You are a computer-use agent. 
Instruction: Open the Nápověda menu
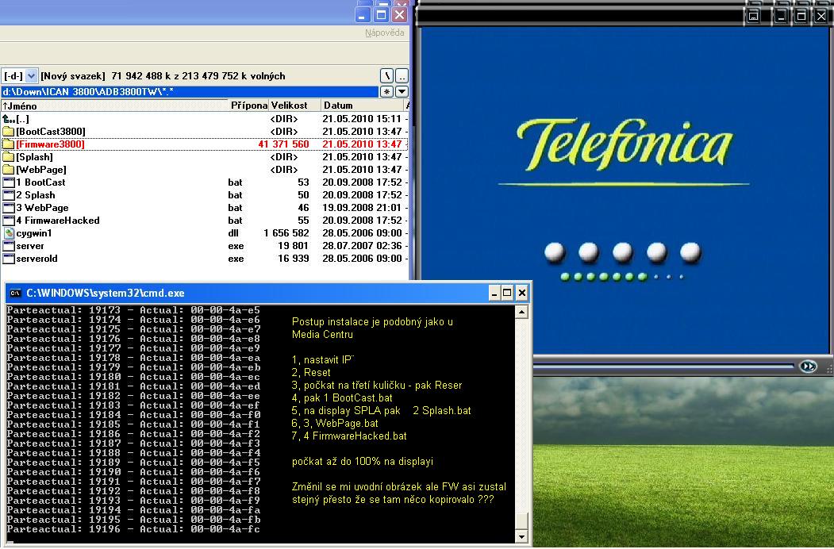coord(385,33)
